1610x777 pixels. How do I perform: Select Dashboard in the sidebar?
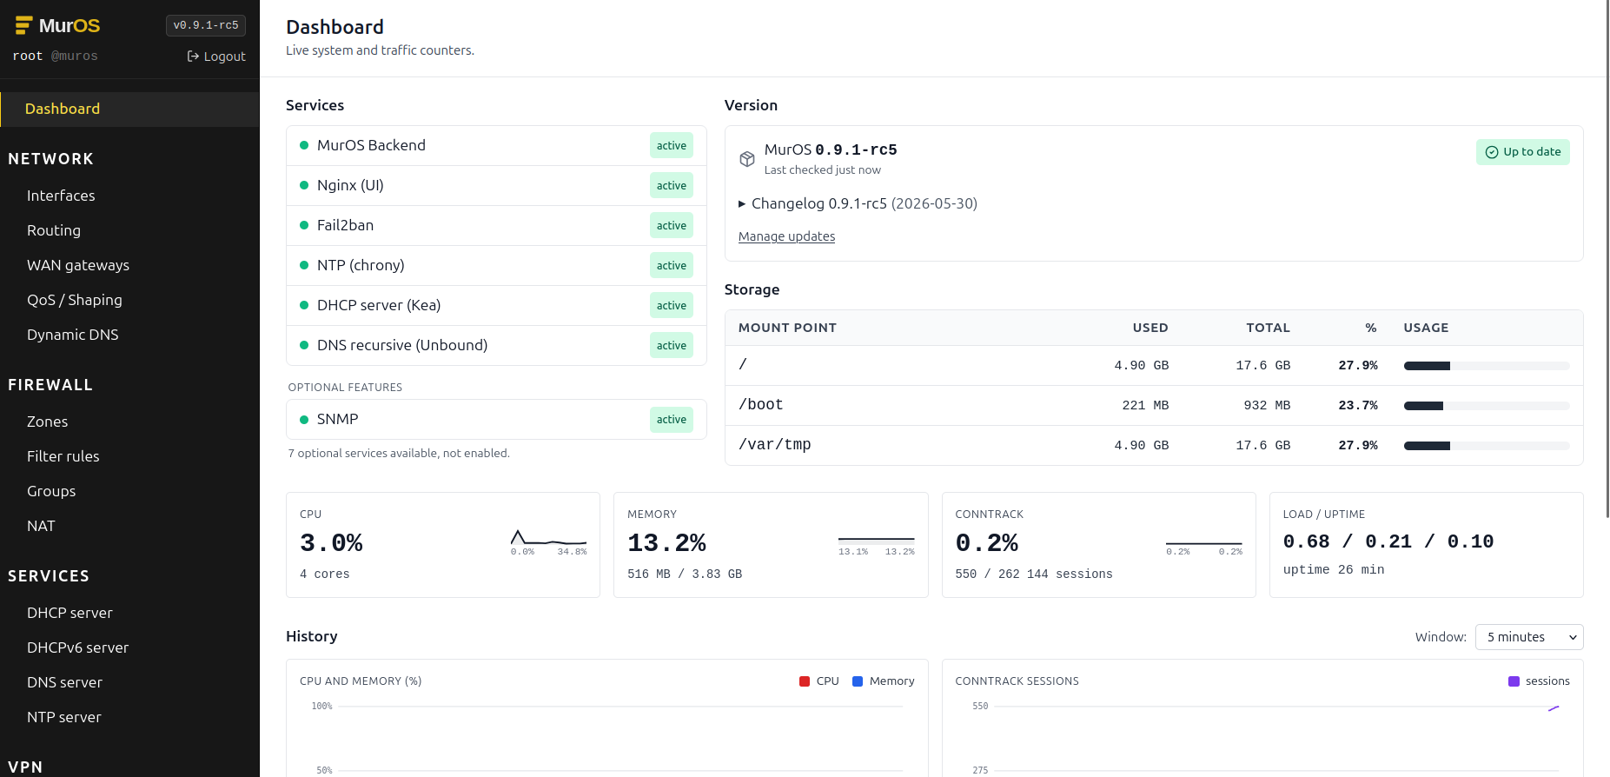tap(129, 109)
